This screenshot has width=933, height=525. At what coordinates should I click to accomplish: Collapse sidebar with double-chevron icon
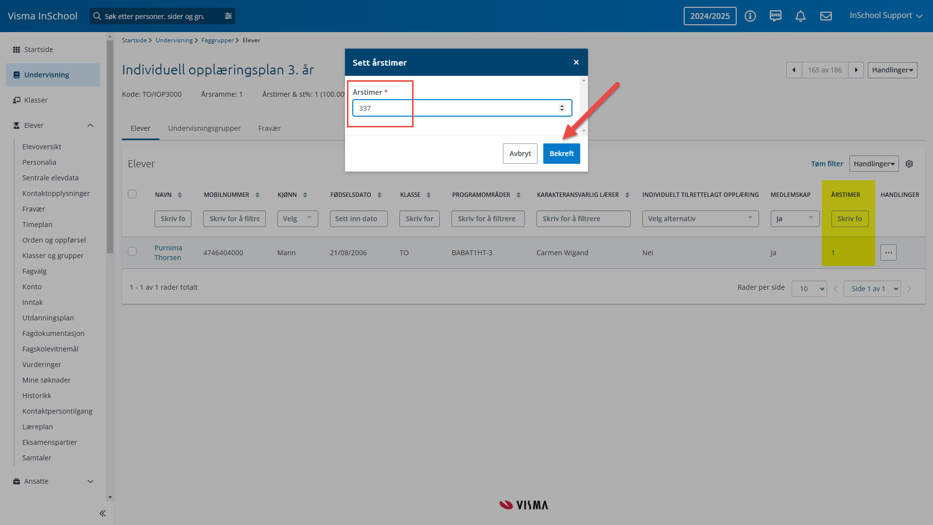(103, 513)
